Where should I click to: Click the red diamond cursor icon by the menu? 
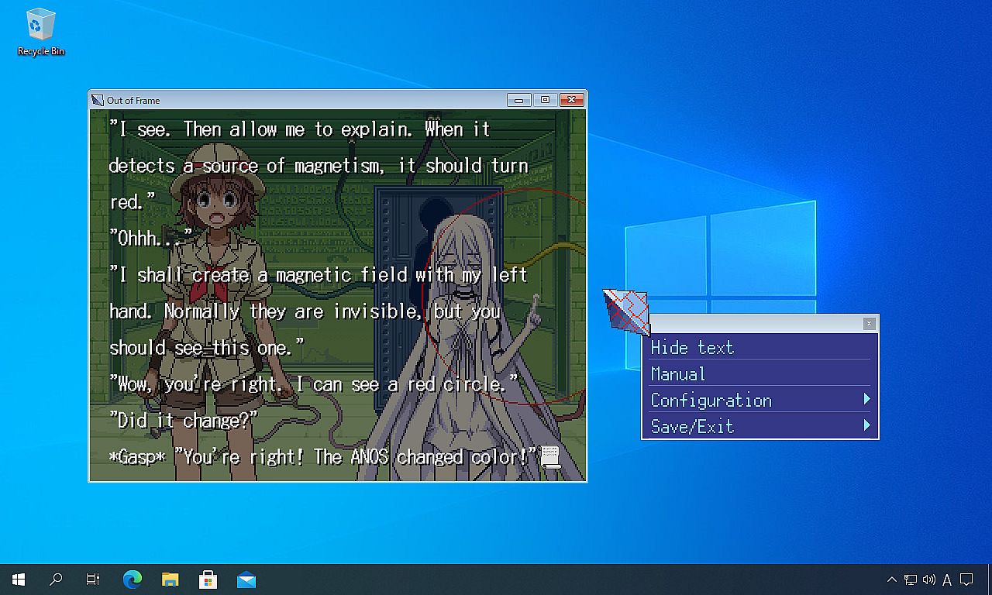coord(626,311)
